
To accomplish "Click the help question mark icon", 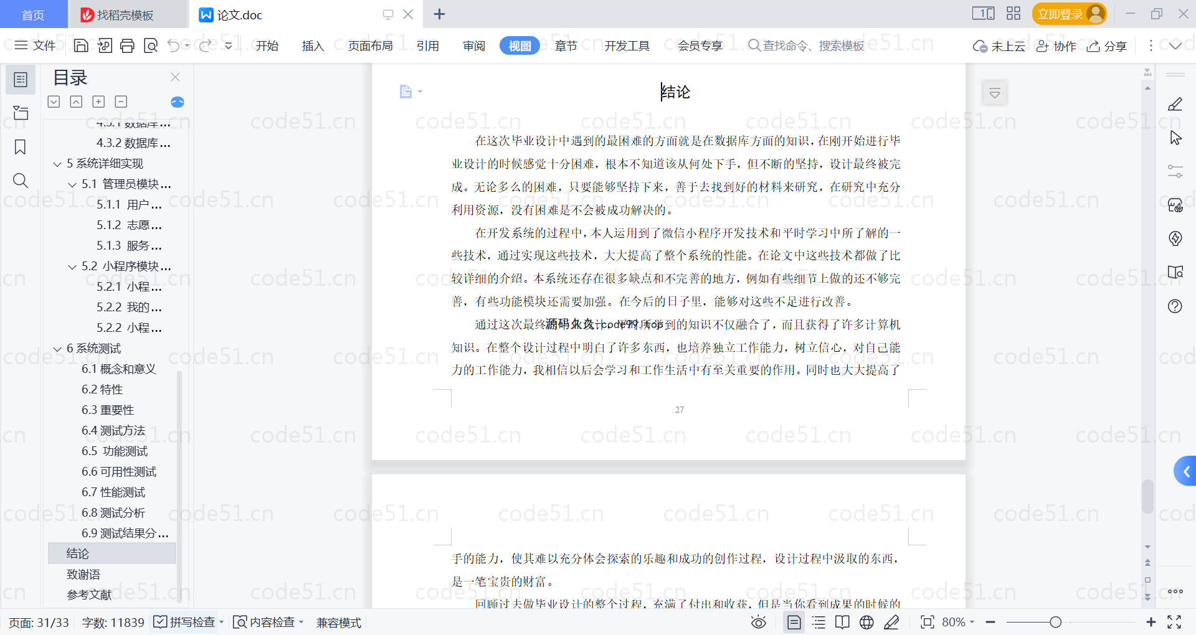I will point(1175,306).
